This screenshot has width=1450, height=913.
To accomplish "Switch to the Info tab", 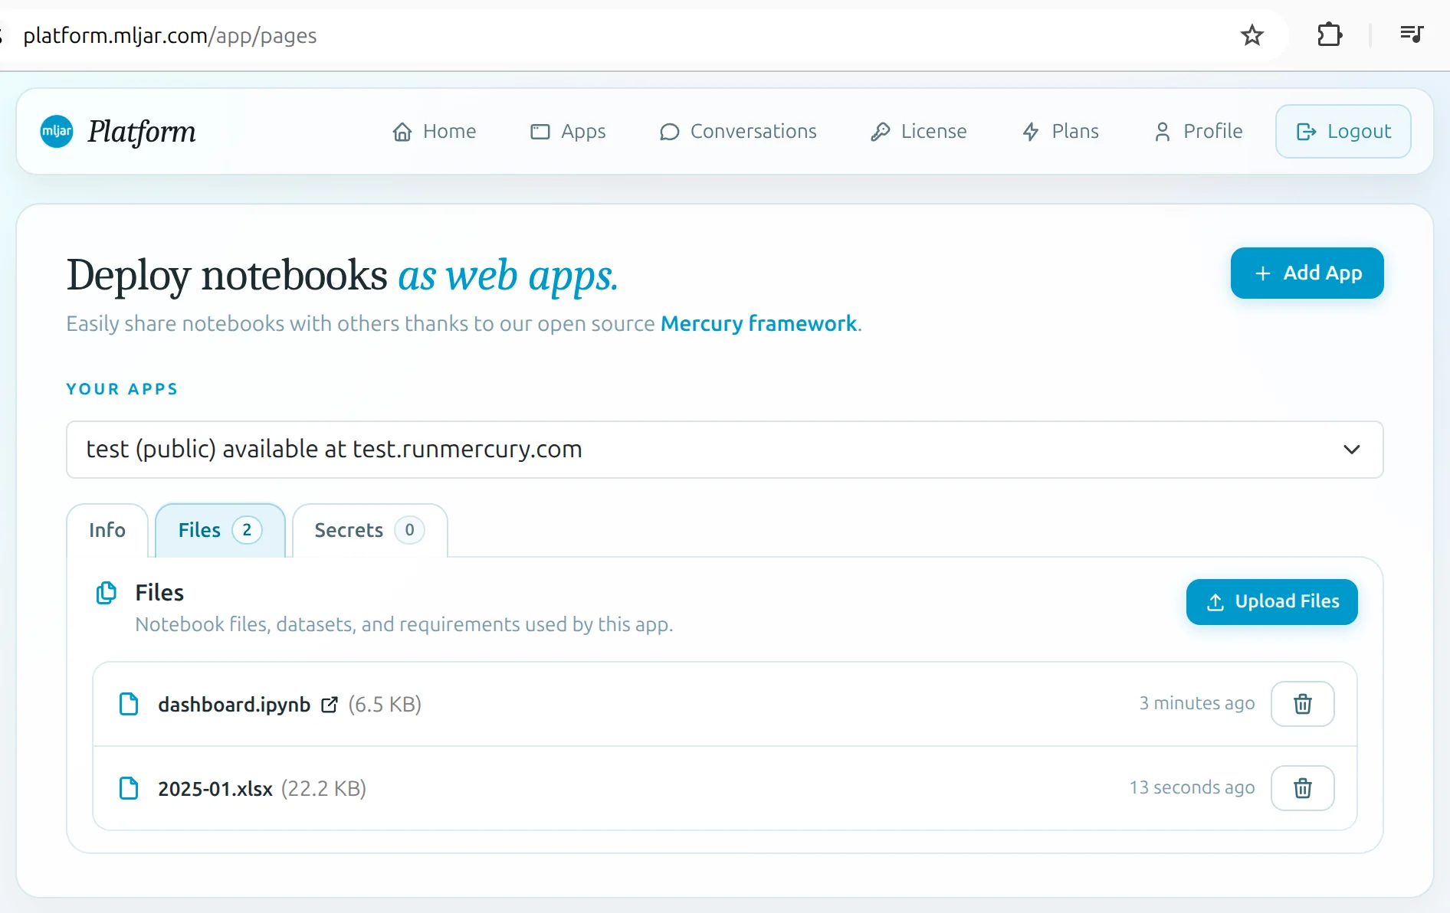I will click(x=107, y=530).
